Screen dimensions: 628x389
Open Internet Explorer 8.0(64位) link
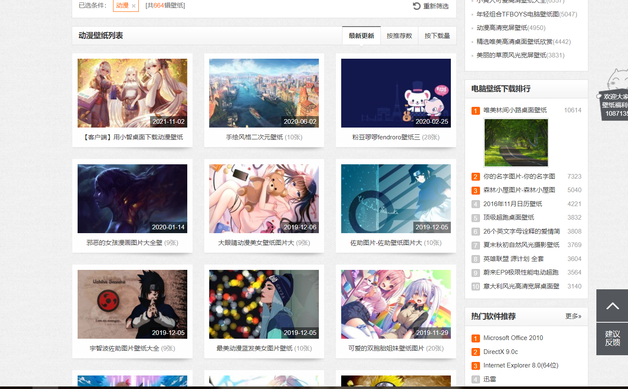[521, 365]
